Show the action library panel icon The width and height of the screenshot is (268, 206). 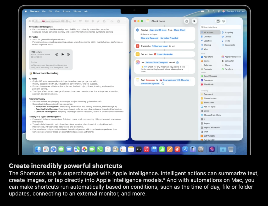pyautogui.click(x=218, y=21)
